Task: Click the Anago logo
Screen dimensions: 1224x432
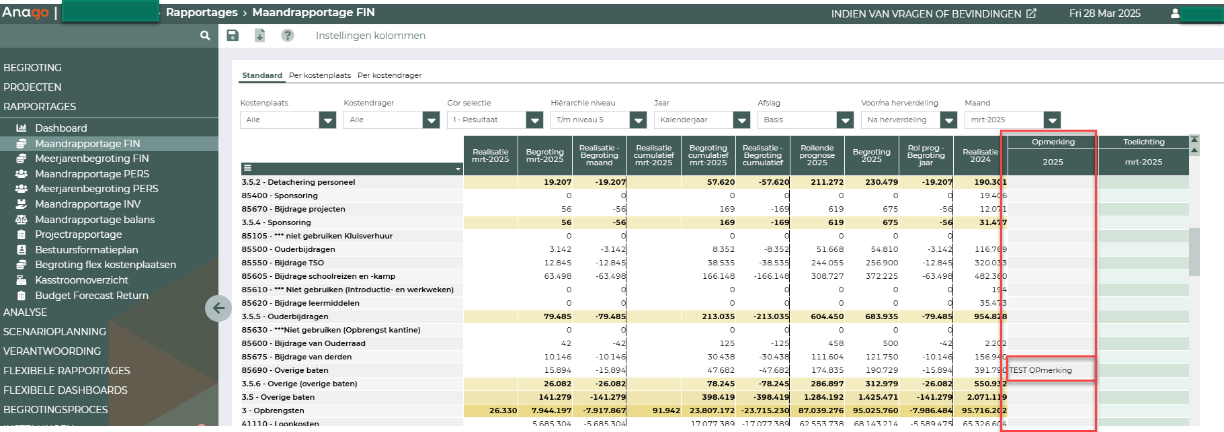Action: (26, 13)
